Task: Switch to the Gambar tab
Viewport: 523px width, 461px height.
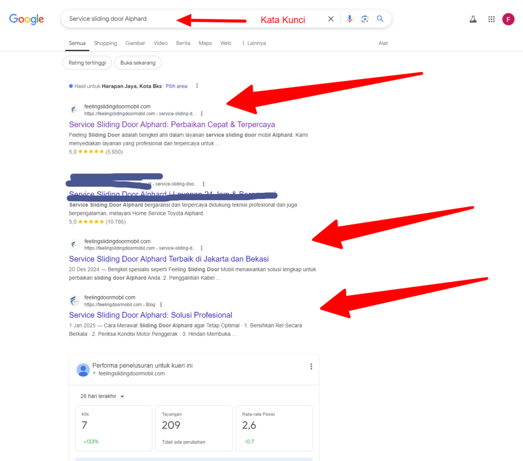Action: click(135, 43)
